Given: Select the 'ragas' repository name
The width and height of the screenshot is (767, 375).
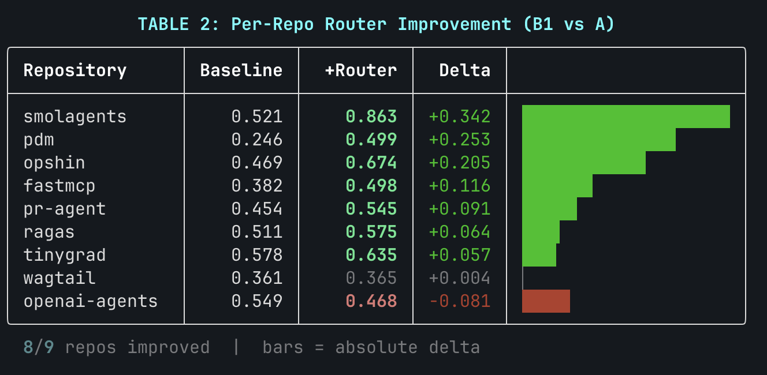Looking at the screenshot, I should 49,232.
